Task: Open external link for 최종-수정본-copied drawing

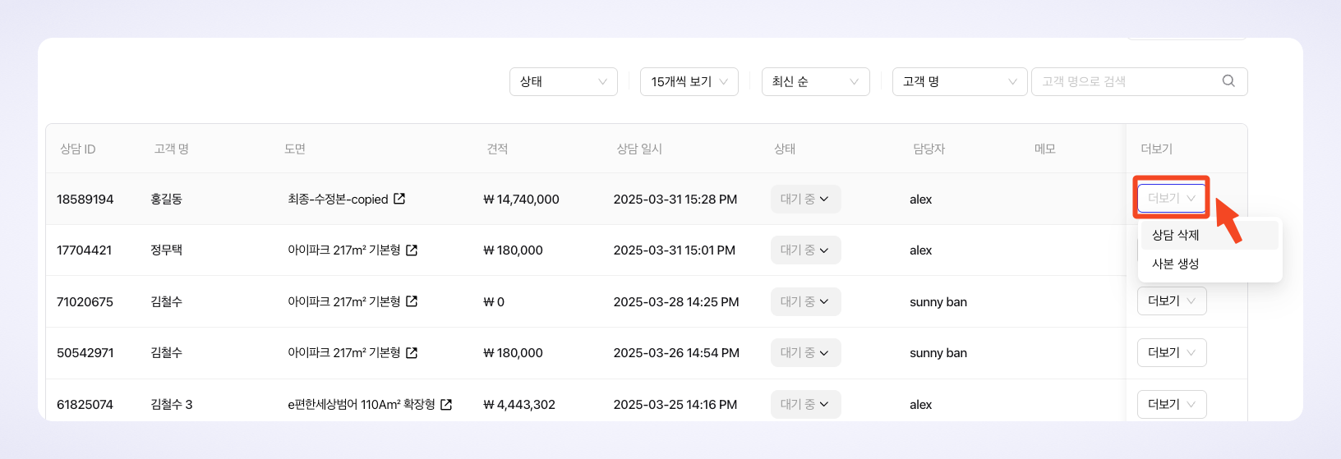Action: point(399,199)
